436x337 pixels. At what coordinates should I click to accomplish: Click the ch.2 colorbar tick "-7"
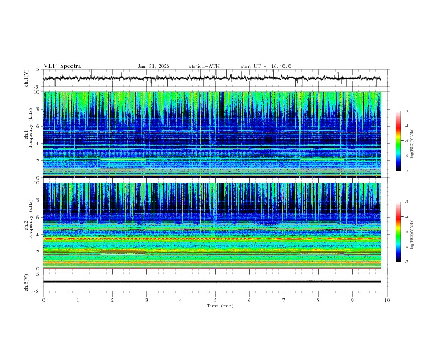tap(406, 262)
